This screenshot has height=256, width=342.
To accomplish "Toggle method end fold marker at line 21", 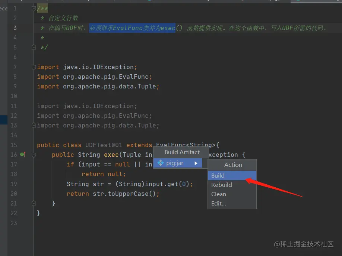I will 34,203.
